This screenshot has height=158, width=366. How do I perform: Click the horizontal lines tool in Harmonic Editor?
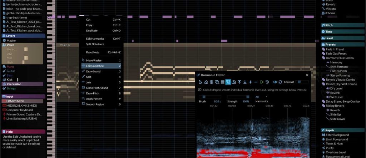(222, 82)
